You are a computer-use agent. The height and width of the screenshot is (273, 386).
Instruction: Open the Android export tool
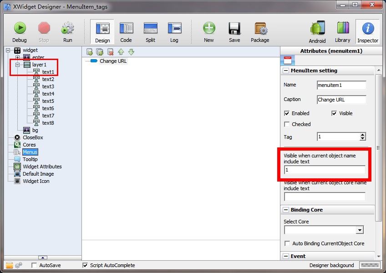tap(317, 32)
